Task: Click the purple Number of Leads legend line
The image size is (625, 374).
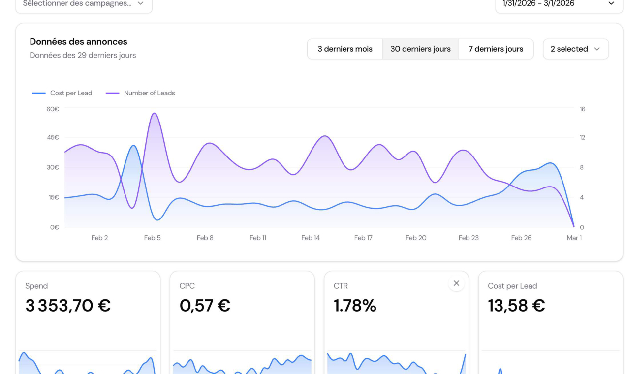Action: tap(113, 93)
